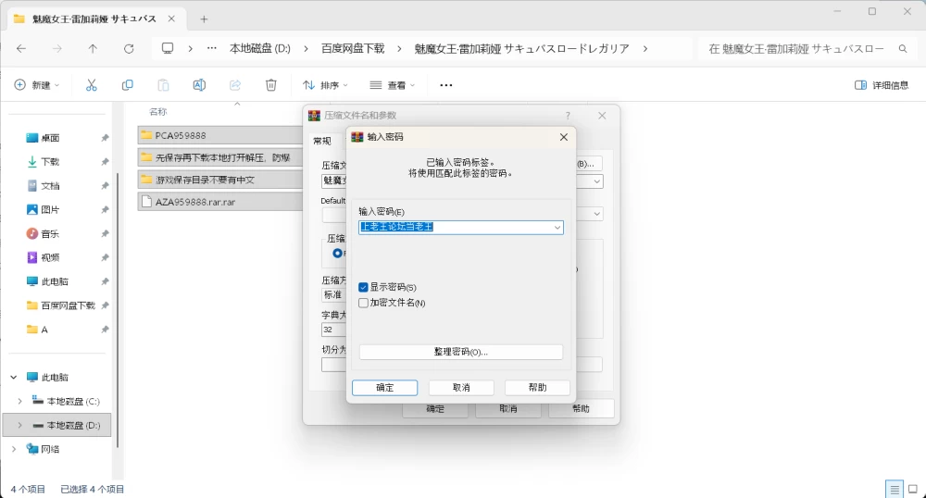Screen dimensions: 926x498
Task: Expand the 本地磁盘 (D:) tree node
Action: [x=19, y=426]
